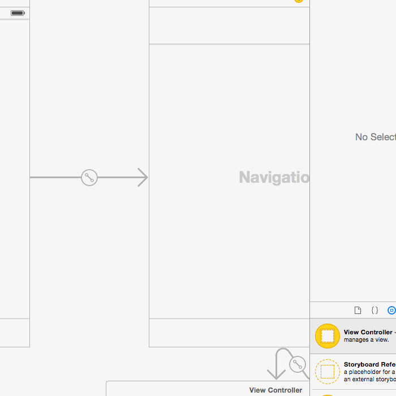Click the bottom toolbar of Navigation Controller scene
The image size is (396, 396).
(x=229, y=333)
